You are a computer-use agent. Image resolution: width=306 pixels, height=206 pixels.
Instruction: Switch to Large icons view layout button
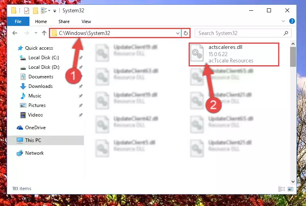[x=290, y=189]
